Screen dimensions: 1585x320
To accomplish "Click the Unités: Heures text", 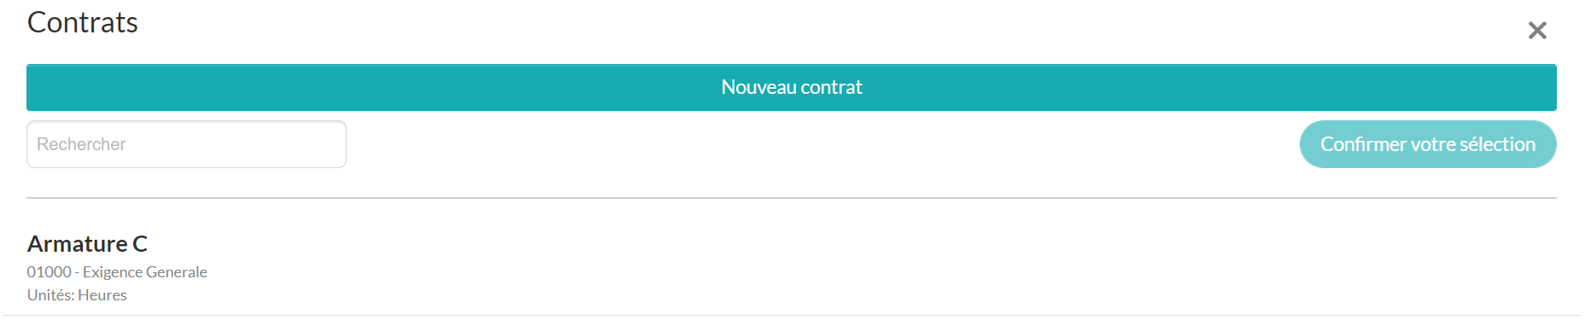I will tap(77, 294).
